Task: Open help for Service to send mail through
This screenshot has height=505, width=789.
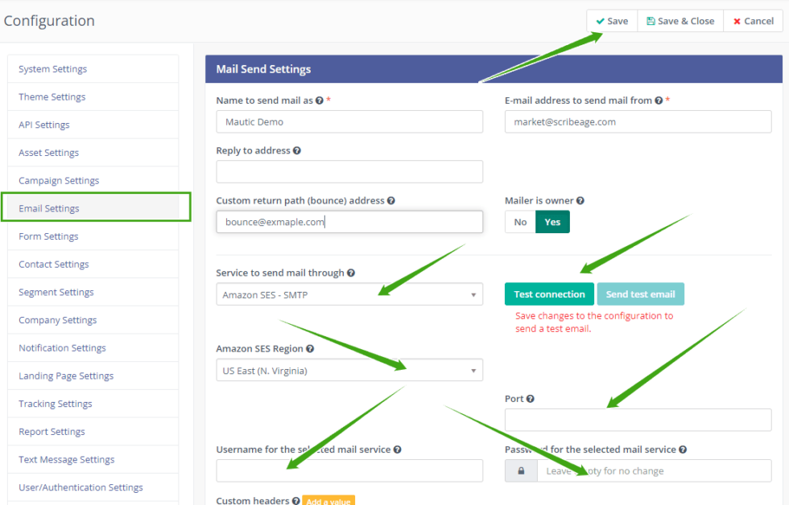Action: tap(349, 272)
